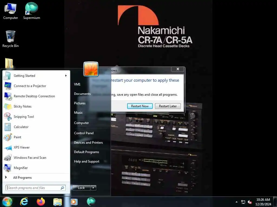Screen dimensions: 277x207
Task: Open Internet Explorer from the taskbar
Action: 24,202
